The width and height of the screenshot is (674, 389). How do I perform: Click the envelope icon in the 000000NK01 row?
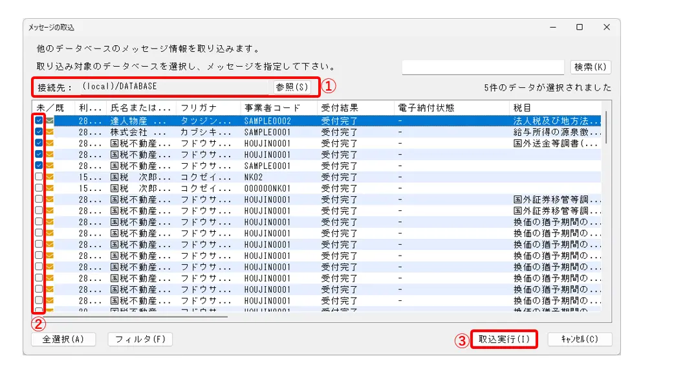click(x=50, y=188)
